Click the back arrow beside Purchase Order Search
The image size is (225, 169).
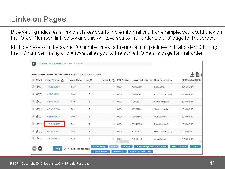coord(34,64)
